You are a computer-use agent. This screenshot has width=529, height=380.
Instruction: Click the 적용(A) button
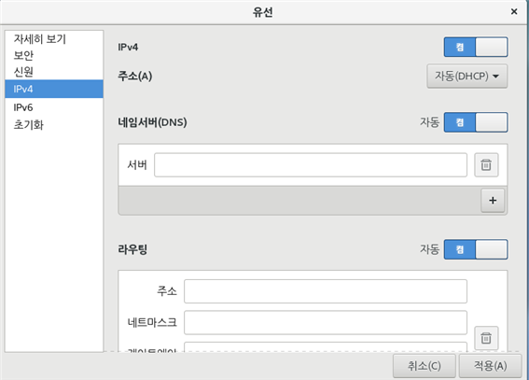[x=490, y=366]
